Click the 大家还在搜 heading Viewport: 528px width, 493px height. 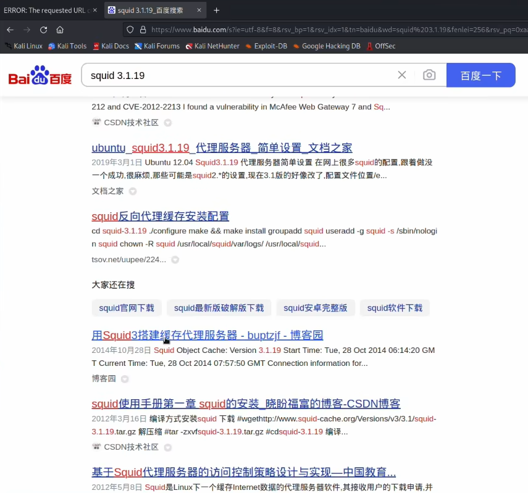(x=113, y=284)
